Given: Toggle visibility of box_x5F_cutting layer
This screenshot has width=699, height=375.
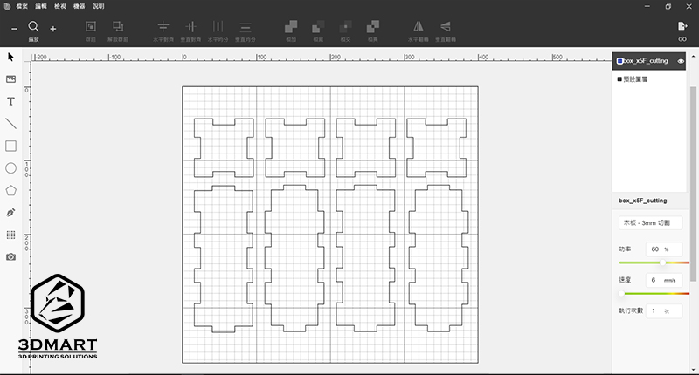Looking at the screenshot, I should 681,61.
